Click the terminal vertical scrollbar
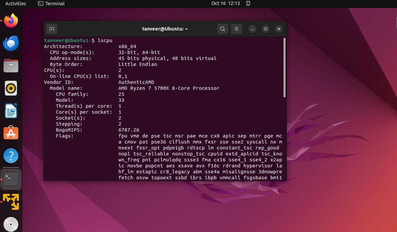Viewport: 397px width, 232px height. [285, 67]
